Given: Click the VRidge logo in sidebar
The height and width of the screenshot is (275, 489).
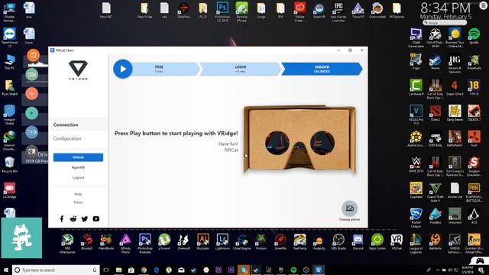Looking at the screenshot, I should (x=78, y=70).
